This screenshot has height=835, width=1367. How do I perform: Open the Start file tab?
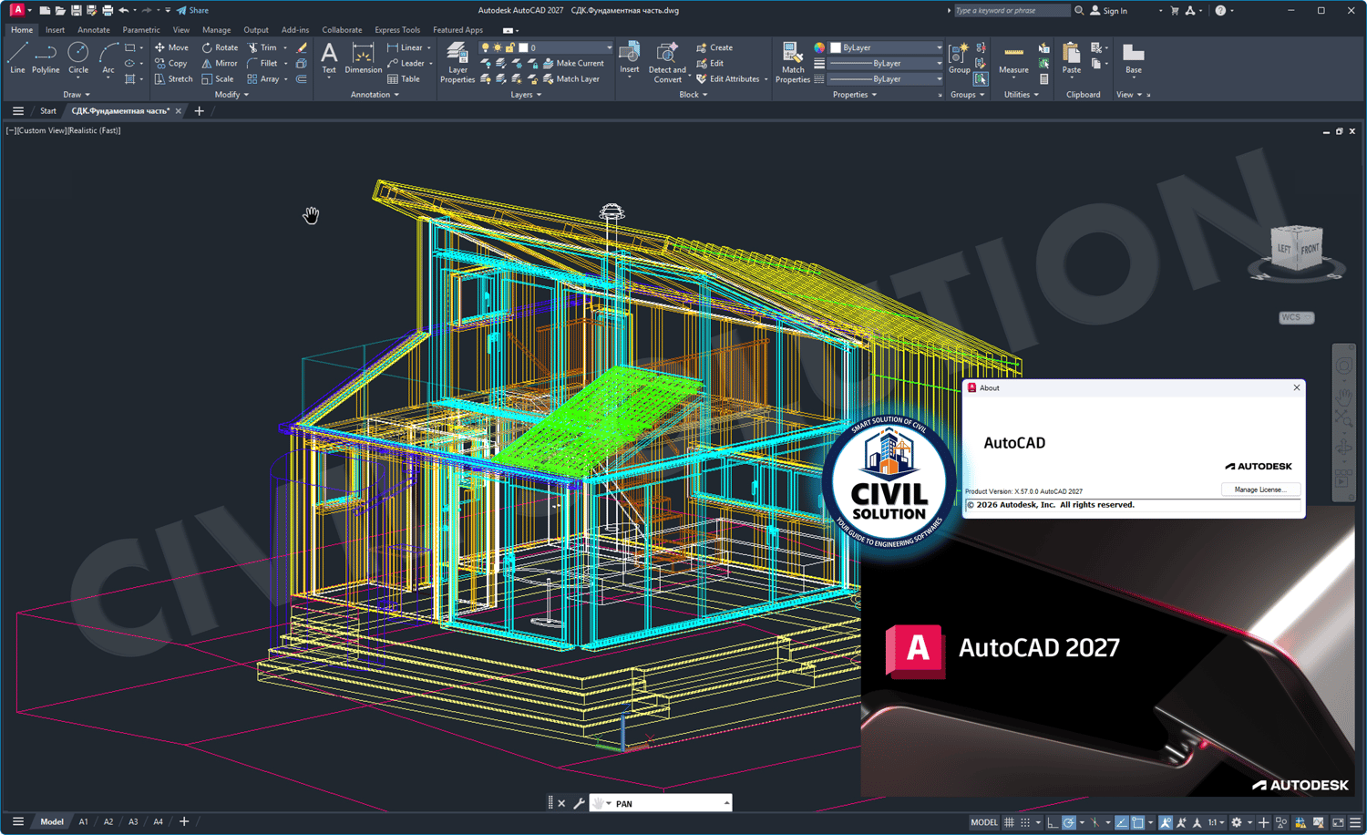48,111
